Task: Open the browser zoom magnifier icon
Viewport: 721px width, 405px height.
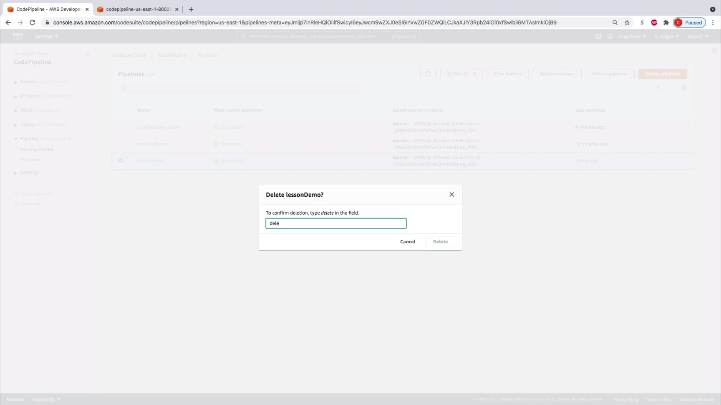Action: click(x=615, y=22)
